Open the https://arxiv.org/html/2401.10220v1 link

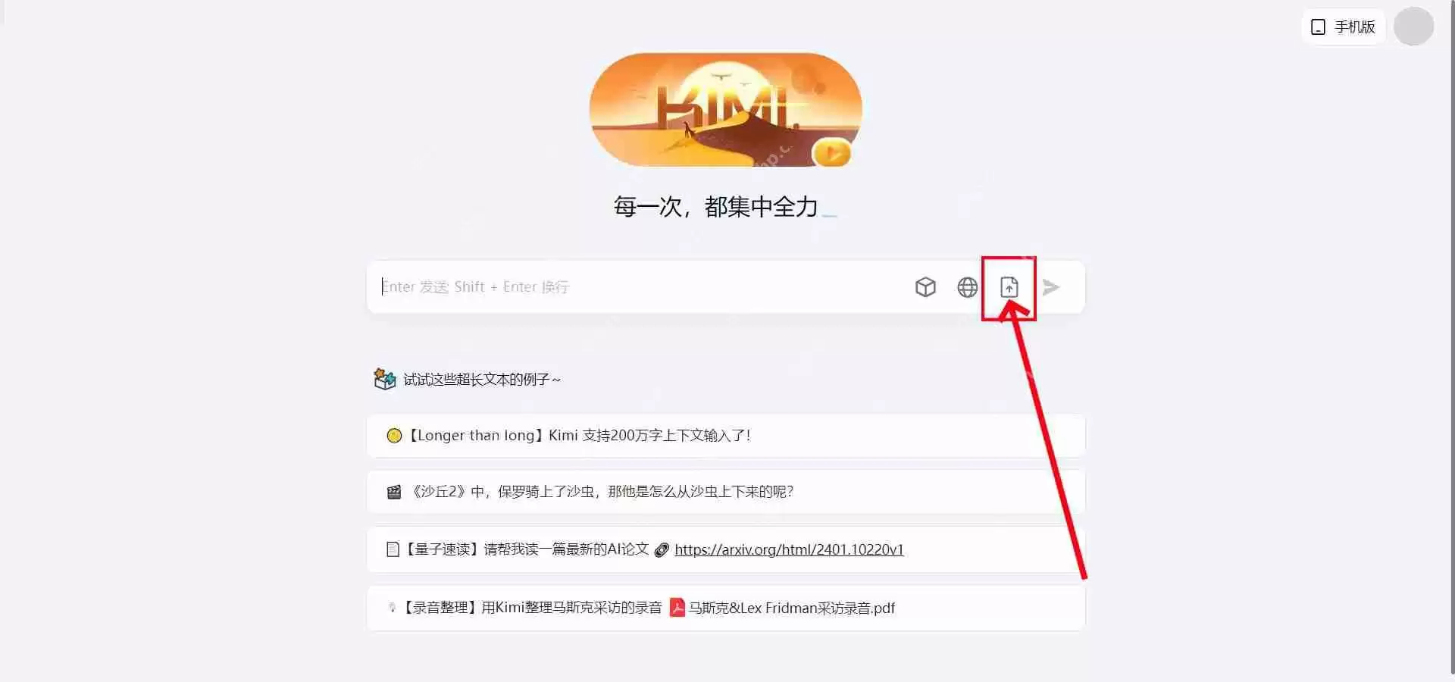[789, 549]
